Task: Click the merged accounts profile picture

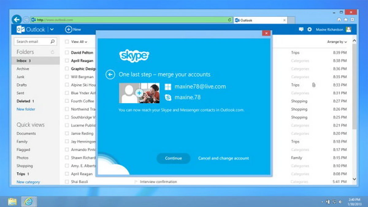Action: tap(139, 93)
